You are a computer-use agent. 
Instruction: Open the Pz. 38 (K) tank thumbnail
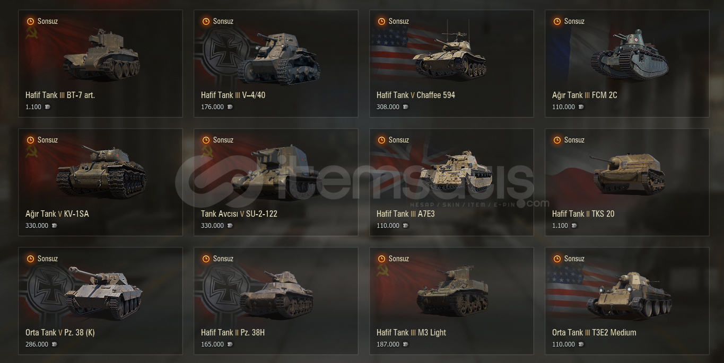pyautogui.click(x=103, y=293)
